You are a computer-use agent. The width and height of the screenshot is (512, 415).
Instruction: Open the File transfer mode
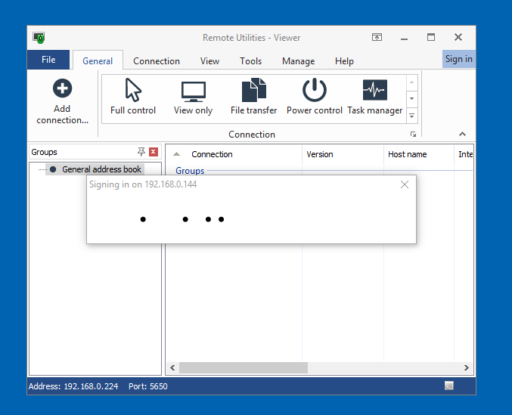point(253,97)
